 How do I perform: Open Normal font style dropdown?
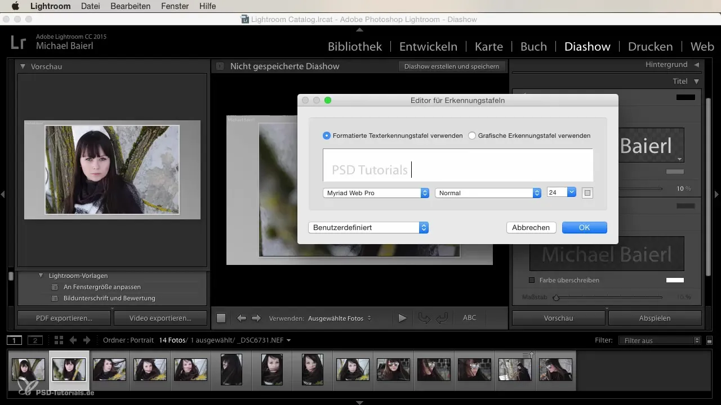point(488,193)
